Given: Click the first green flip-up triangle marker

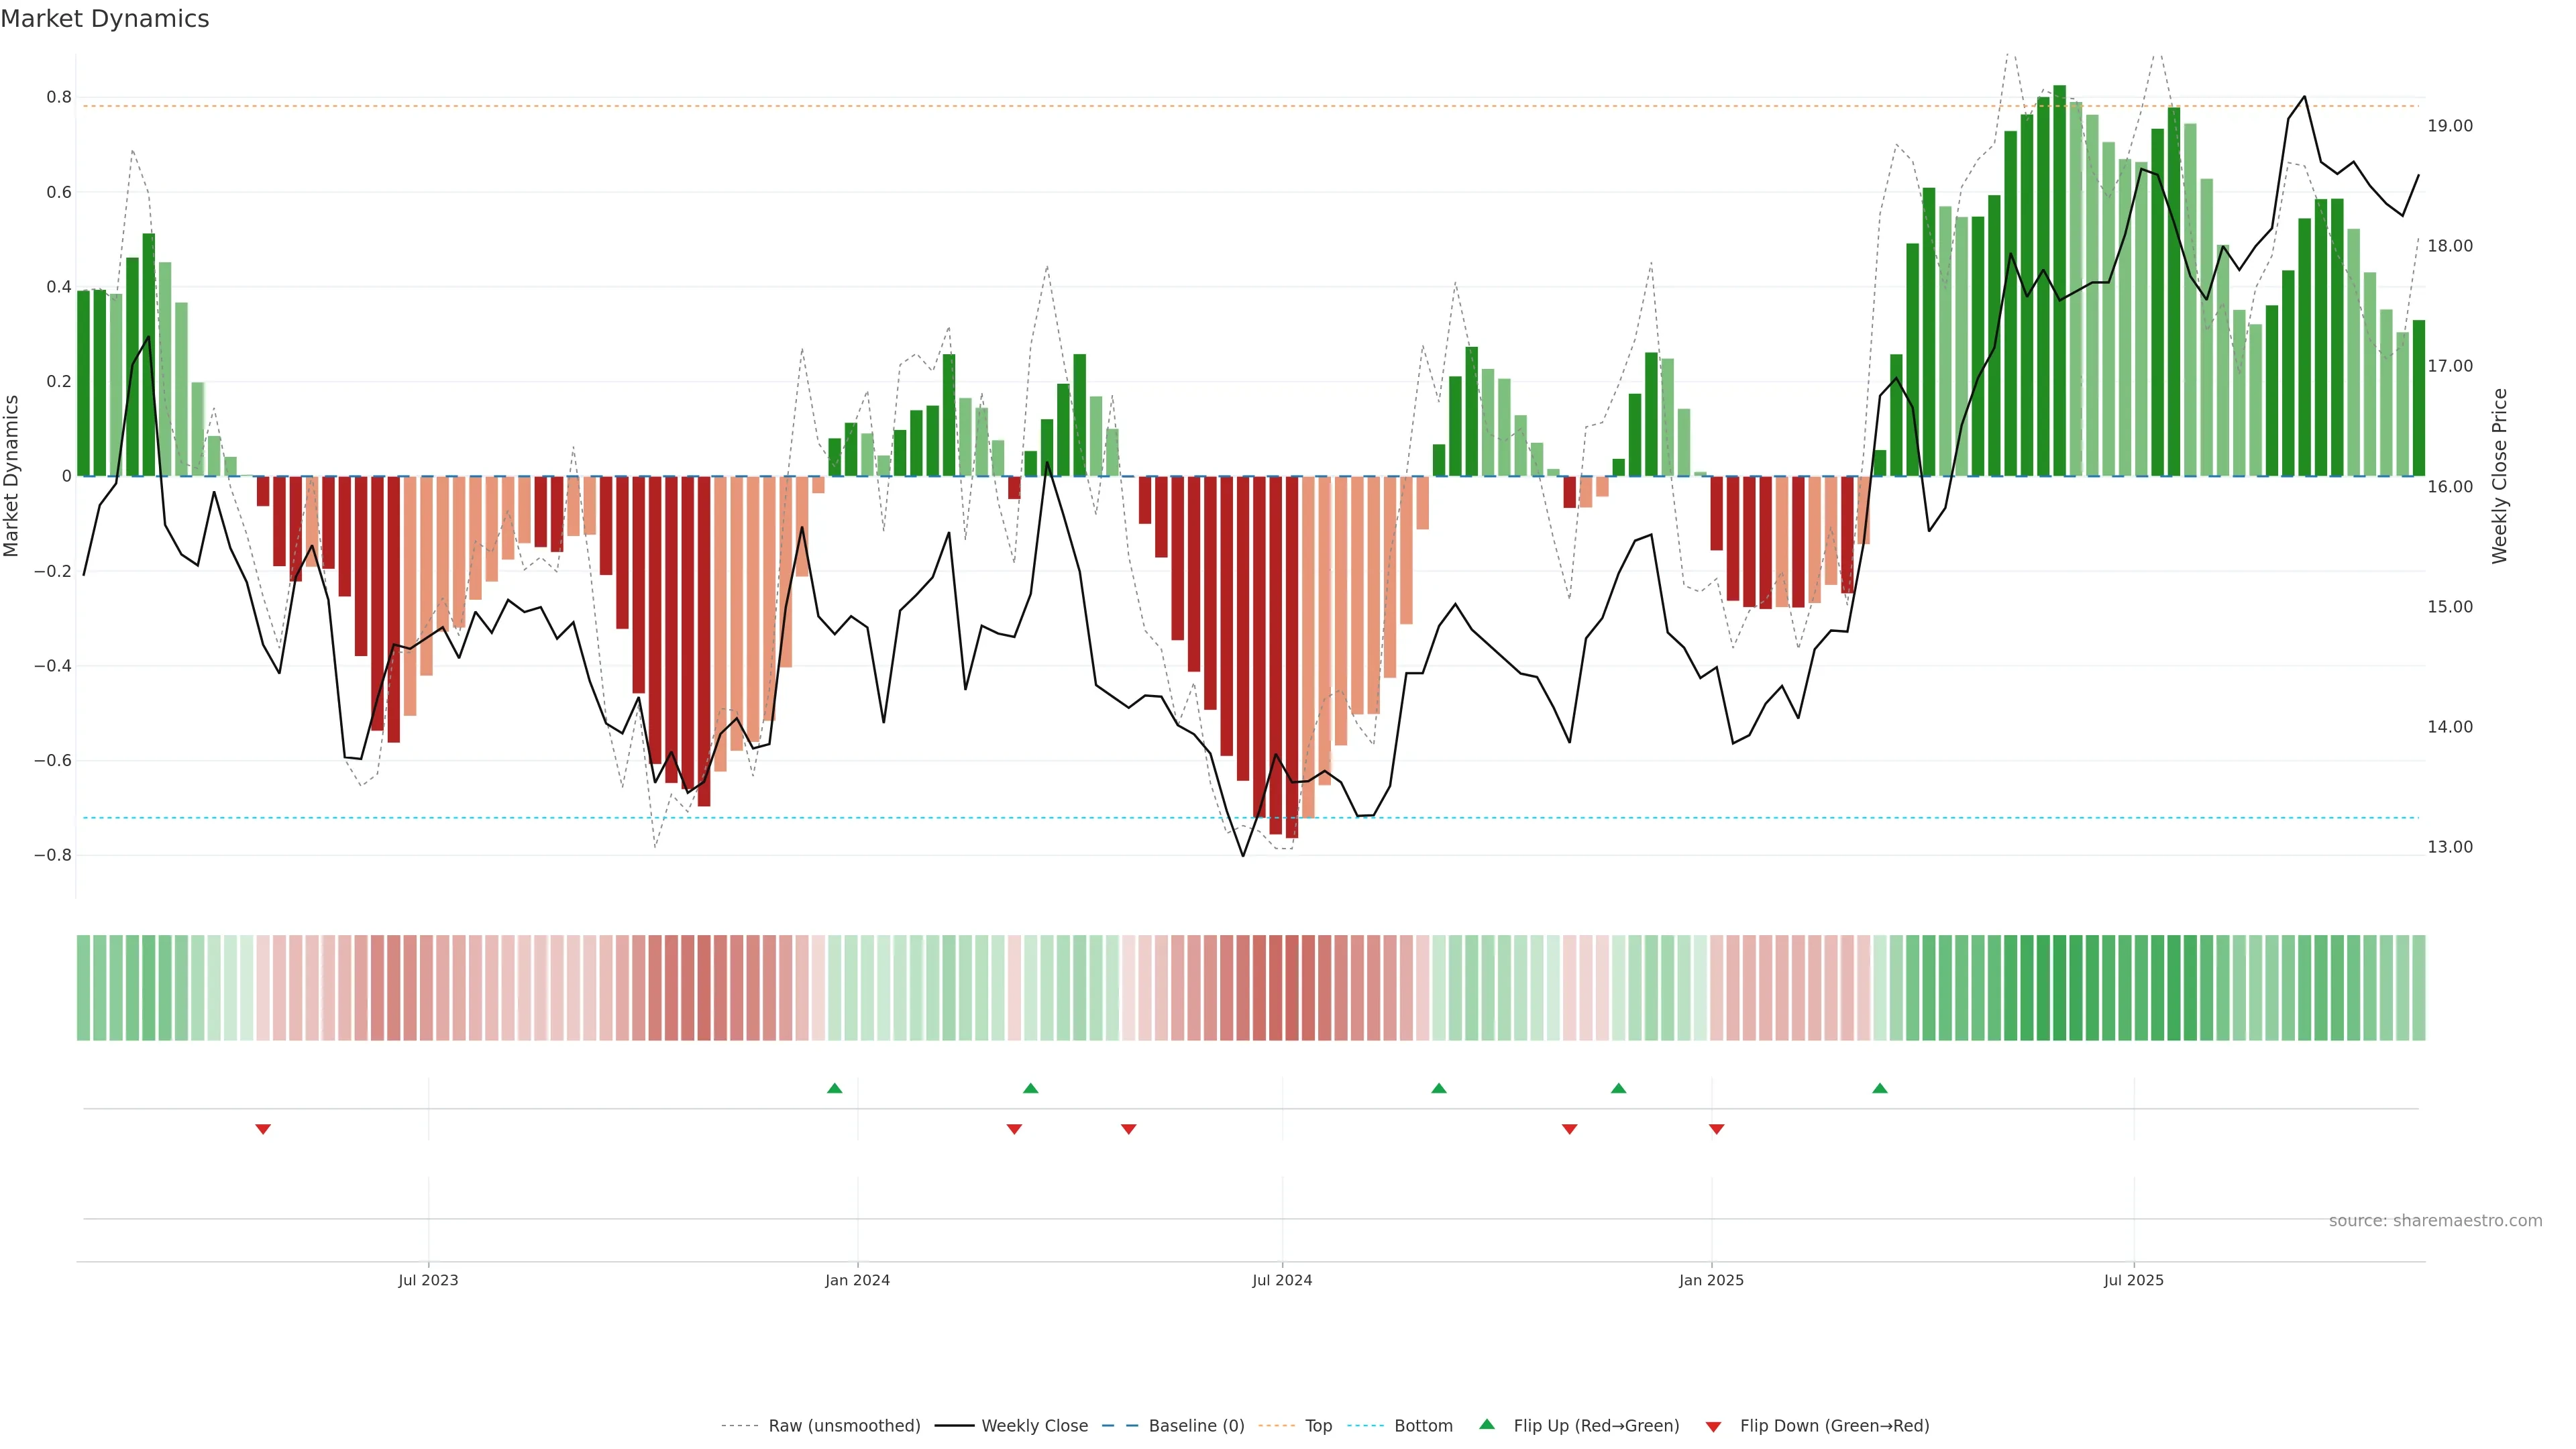Looking at the screenshot, I should [x=835, y=1088].
